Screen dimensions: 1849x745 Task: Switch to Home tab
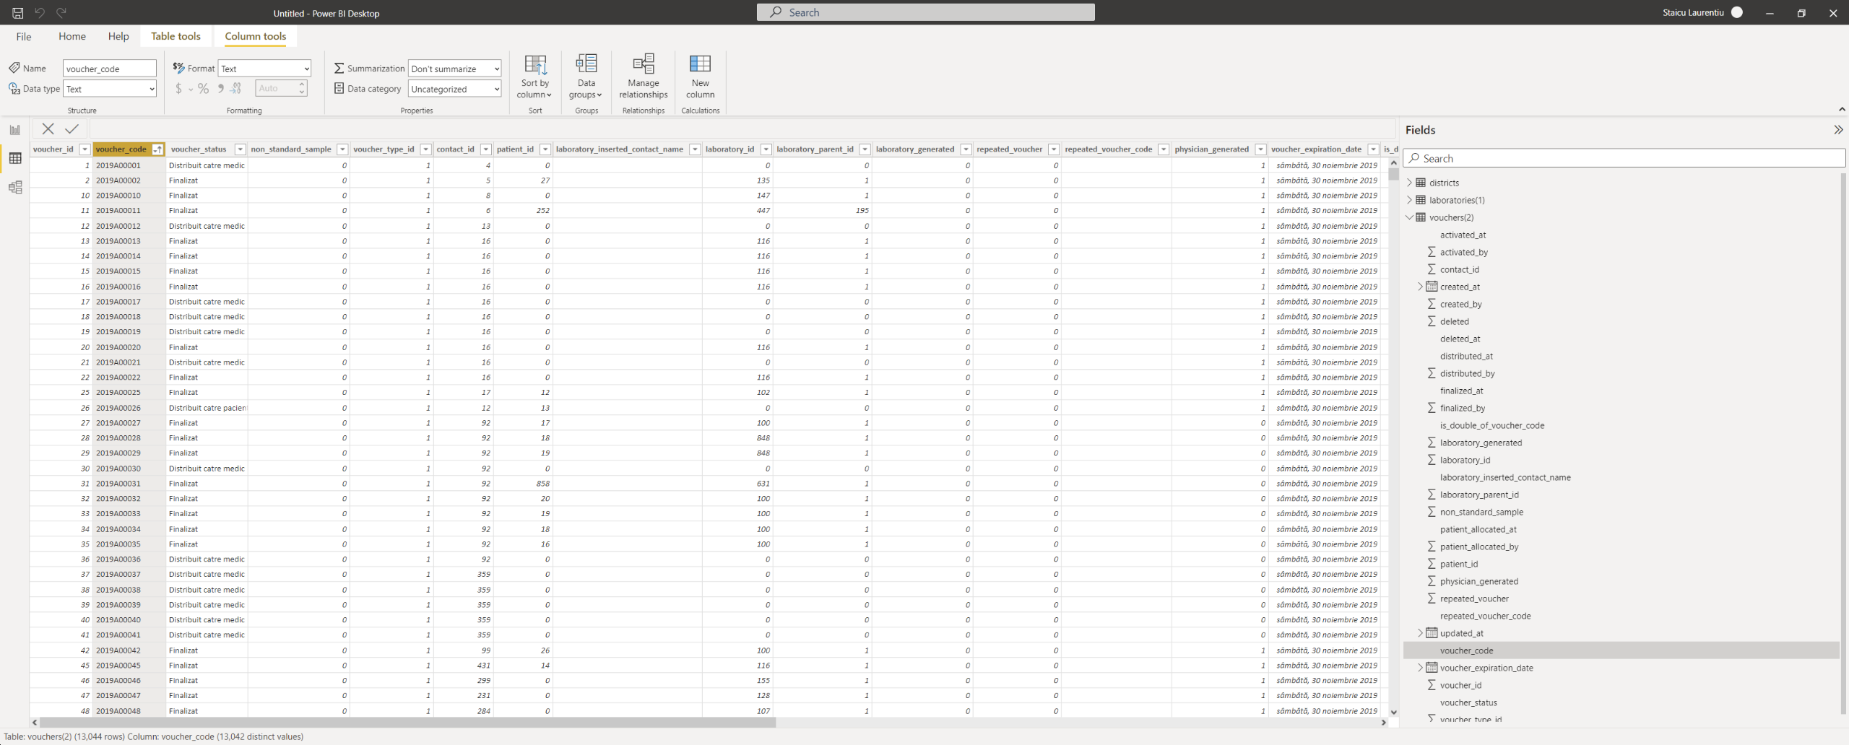click(x=72, y=36)
